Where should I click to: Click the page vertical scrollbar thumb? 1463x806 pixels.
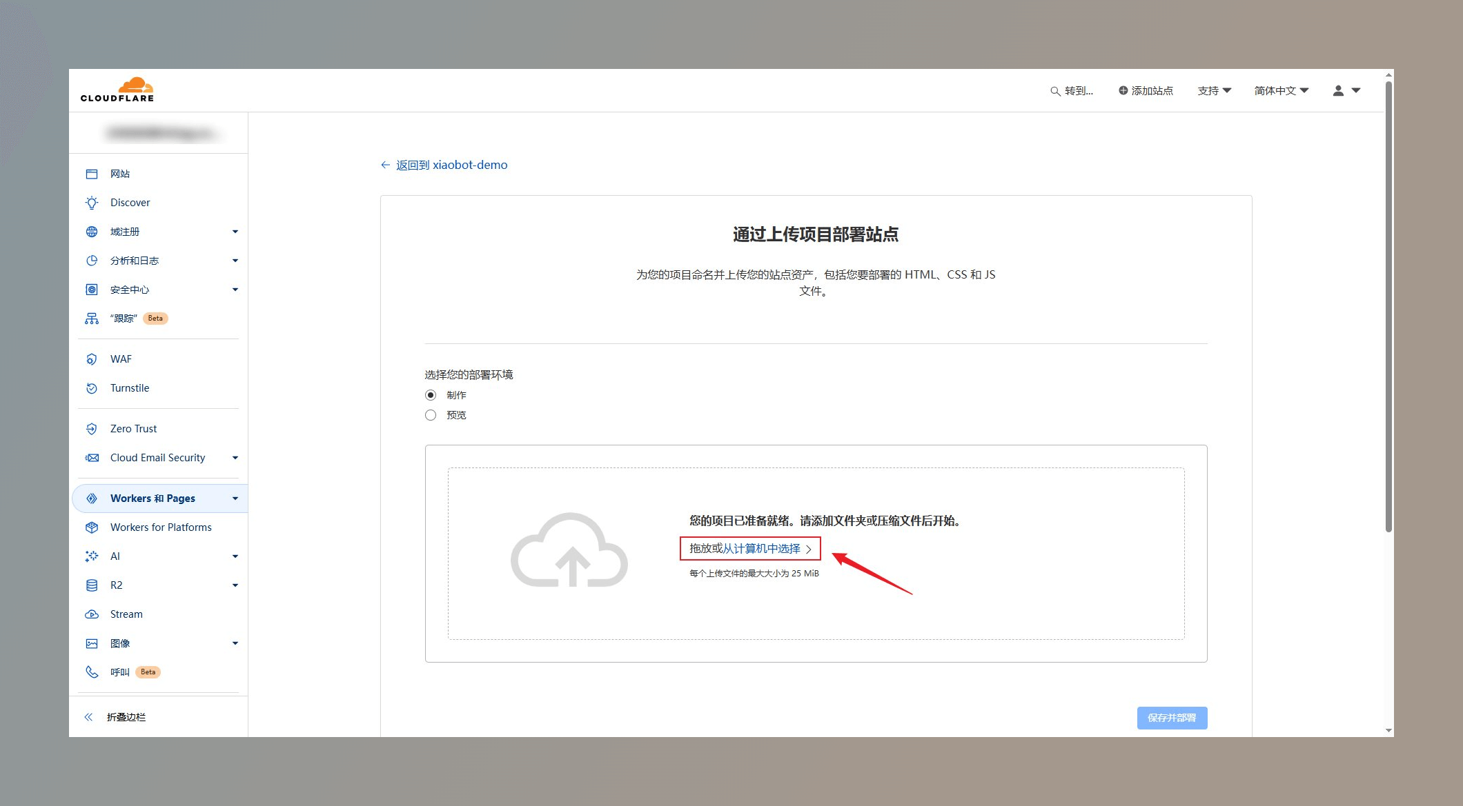coord(1388,307)
